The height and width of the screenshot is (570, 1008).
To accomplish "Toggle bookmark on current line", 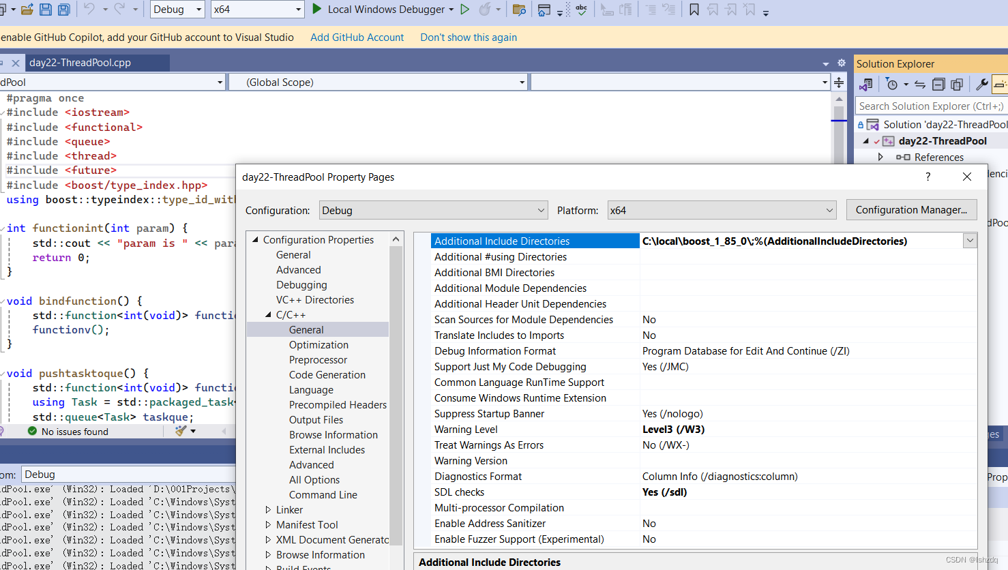I will [x=694, y=10].
